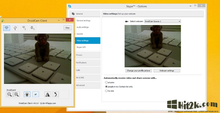This screenshot has width=220, height=113.
Task: Click the DroidCam video preview
Action: [38, 59]
